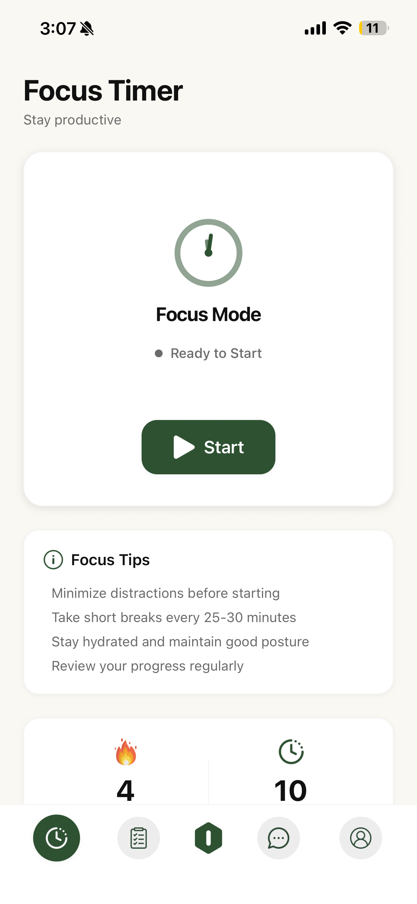Tap the Focus Mode title
The width and height of the screenshot is (417, 904).
pyautogui.click(x=208, y=314)
